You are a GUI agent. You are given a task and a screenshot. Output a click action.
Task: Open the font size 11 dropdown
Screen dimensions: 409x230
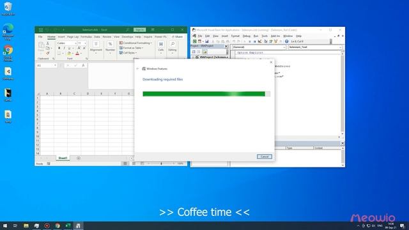tap(85, 43)
